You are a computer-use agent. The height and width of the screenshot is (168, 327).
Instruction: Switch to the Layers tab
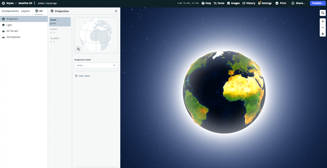point(25,11)
